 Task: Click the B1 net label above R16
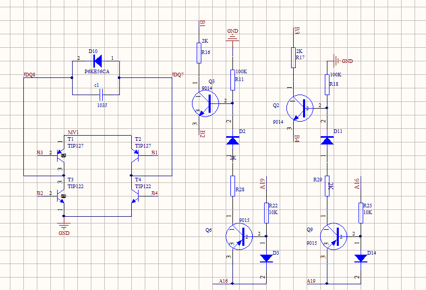pyautogui.click(x=202, y=23)
